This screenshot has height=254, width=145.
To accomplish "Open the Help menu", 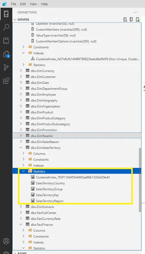I will click(44, 4).
